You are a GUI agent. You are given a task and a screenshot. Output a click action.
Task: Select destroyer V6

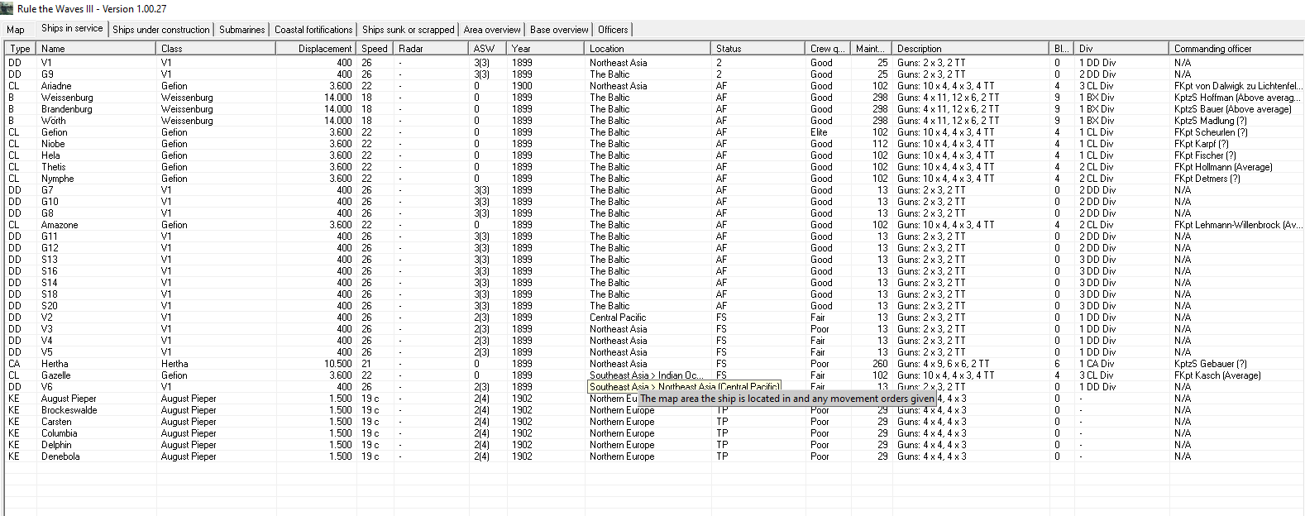pos(47,387)
